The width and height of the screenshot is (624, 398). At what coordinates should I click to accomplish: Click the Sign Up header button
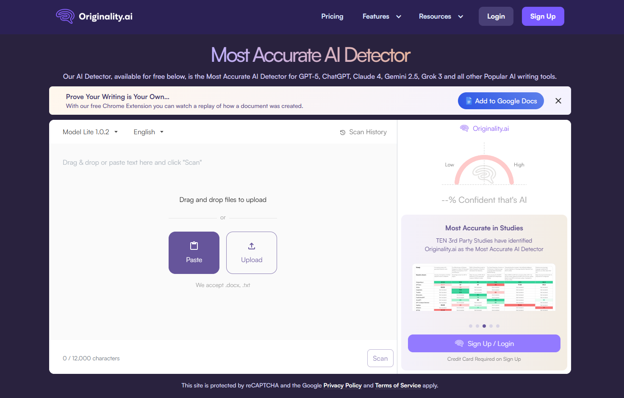pos(543,16)
